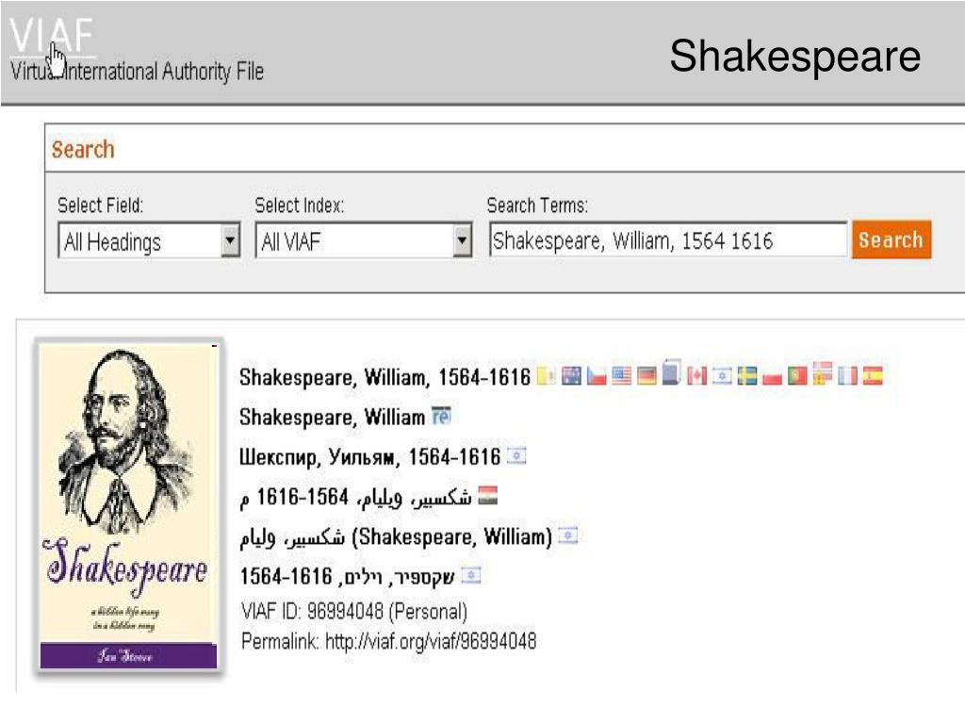Screen dimensions: 965x724
Task: Open the Select Field 'All Headings' dropdown
Action: click(x=149, y=240)
